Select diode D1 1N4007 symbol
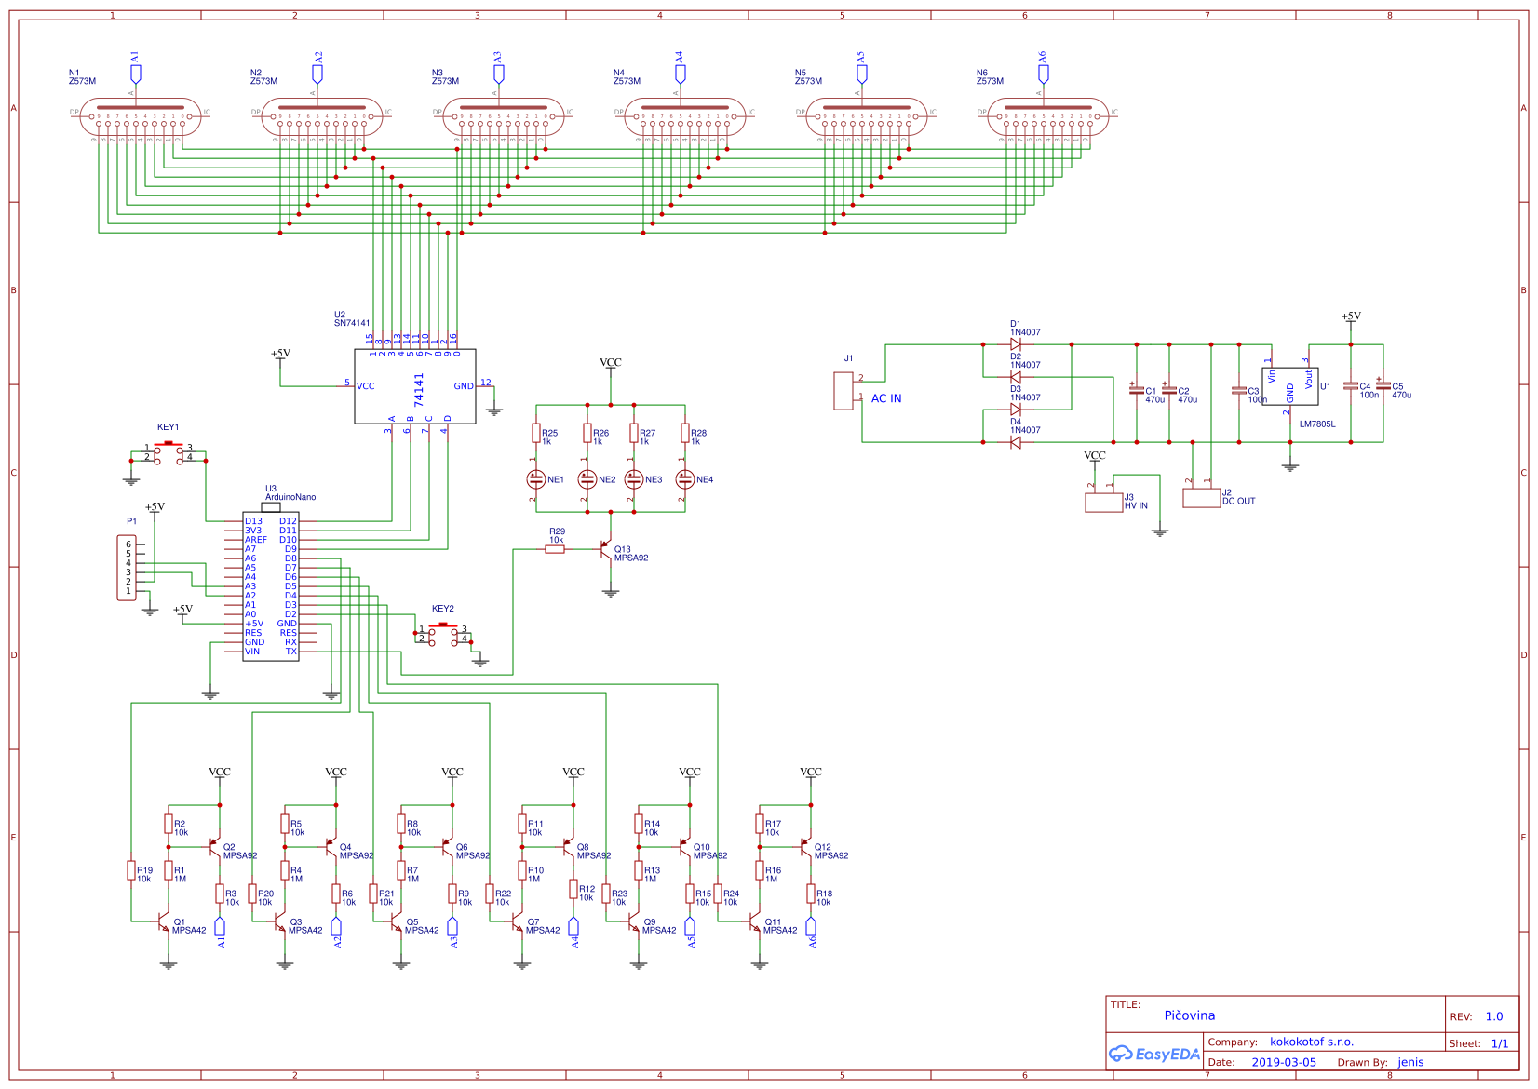 (x=1015, y=344)
